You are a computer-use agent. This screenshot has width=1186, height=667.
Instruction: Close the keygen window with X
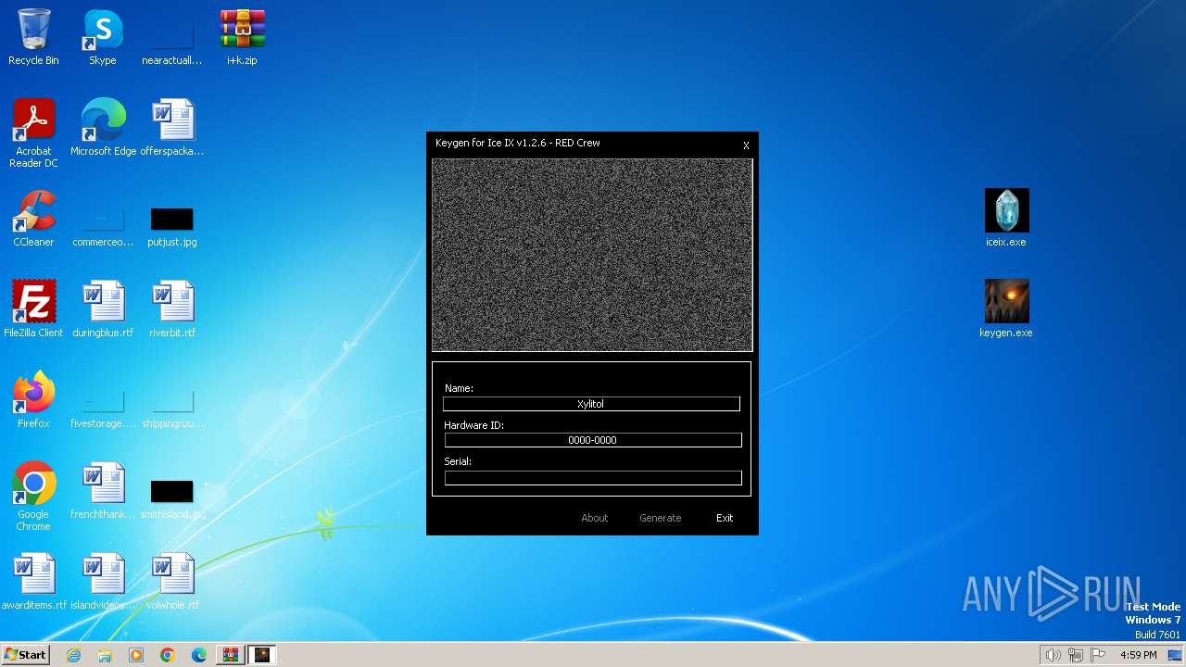(746, 145)
